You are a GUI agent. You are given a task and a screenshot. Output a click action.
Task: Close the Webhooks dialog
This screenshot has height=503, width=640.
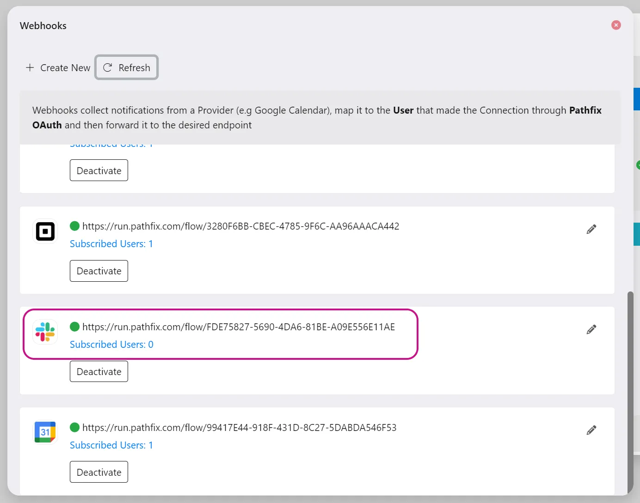tap(616, 25)
